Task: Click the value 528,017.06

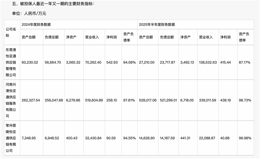Action: [x=148, y=100]
